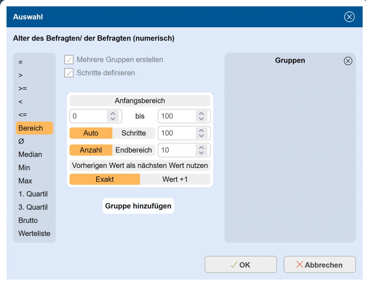Click the Gruppe hinzufügen button

click(x=138, y=206)
